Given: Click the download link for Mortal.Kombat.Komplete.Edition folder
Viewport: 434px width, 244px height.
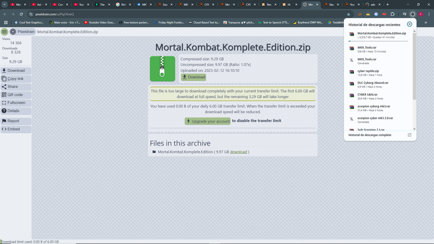Looking at the screenshot, I should click(238, 152).
